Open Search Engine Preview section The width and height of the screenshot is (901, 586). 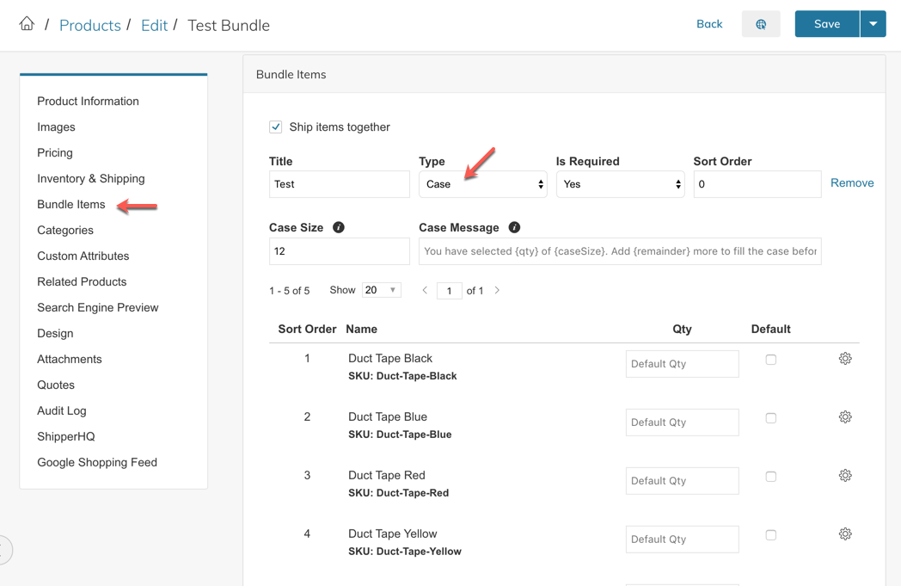pos(98,308)
